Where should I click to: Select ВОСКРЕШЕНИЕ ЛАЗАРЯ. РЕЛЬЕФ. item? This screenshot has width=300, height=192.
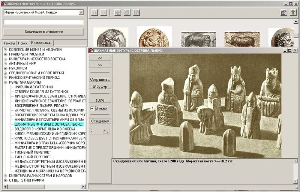(42, 106)
